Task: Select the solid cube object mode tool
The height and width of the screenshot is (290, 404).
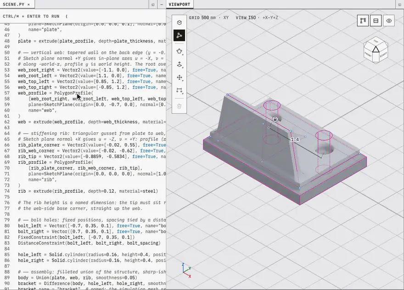Action: point(180,22)
